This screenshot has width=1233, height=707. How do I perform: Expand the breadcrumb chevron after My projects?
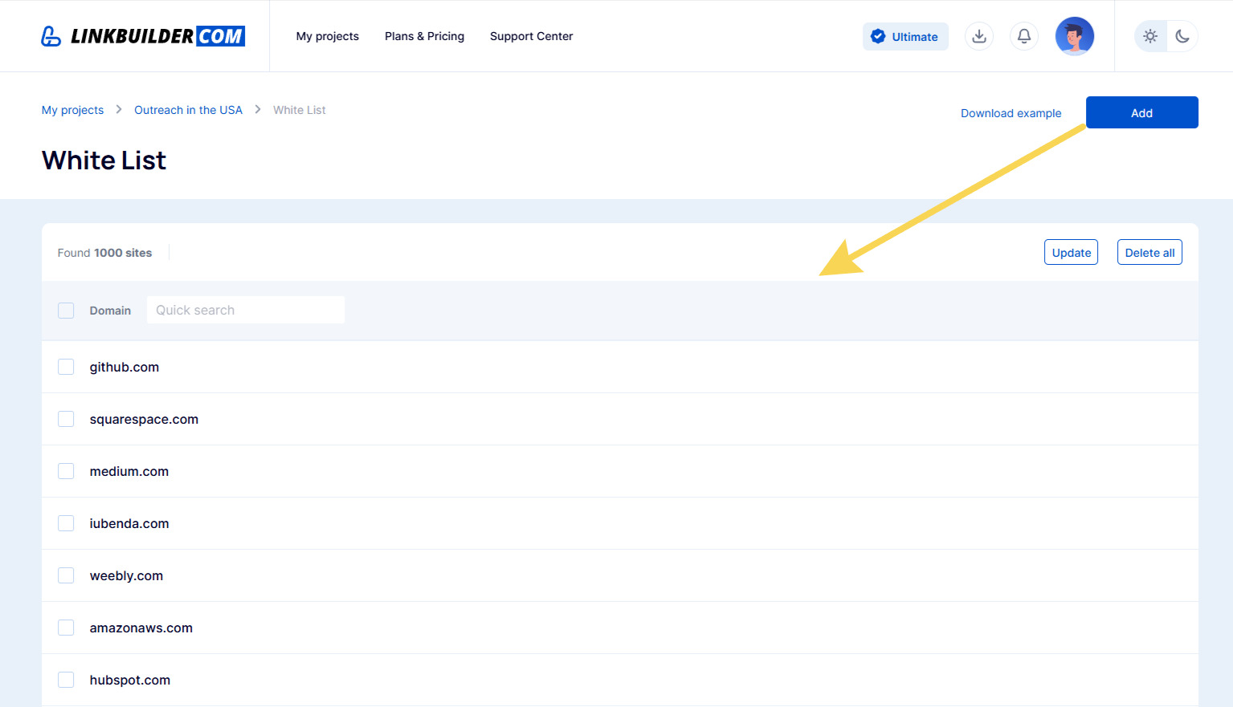[118, 109]
